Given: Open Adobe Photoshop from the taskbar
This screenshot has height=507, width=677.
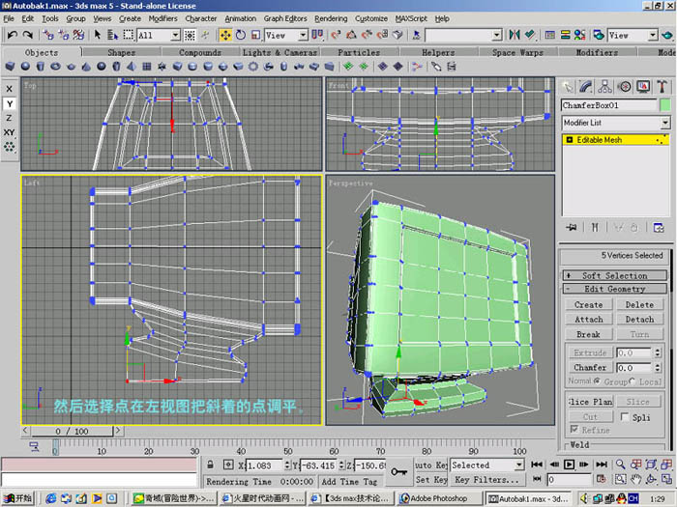Looking at the screenshot, I should click(438, 498).
